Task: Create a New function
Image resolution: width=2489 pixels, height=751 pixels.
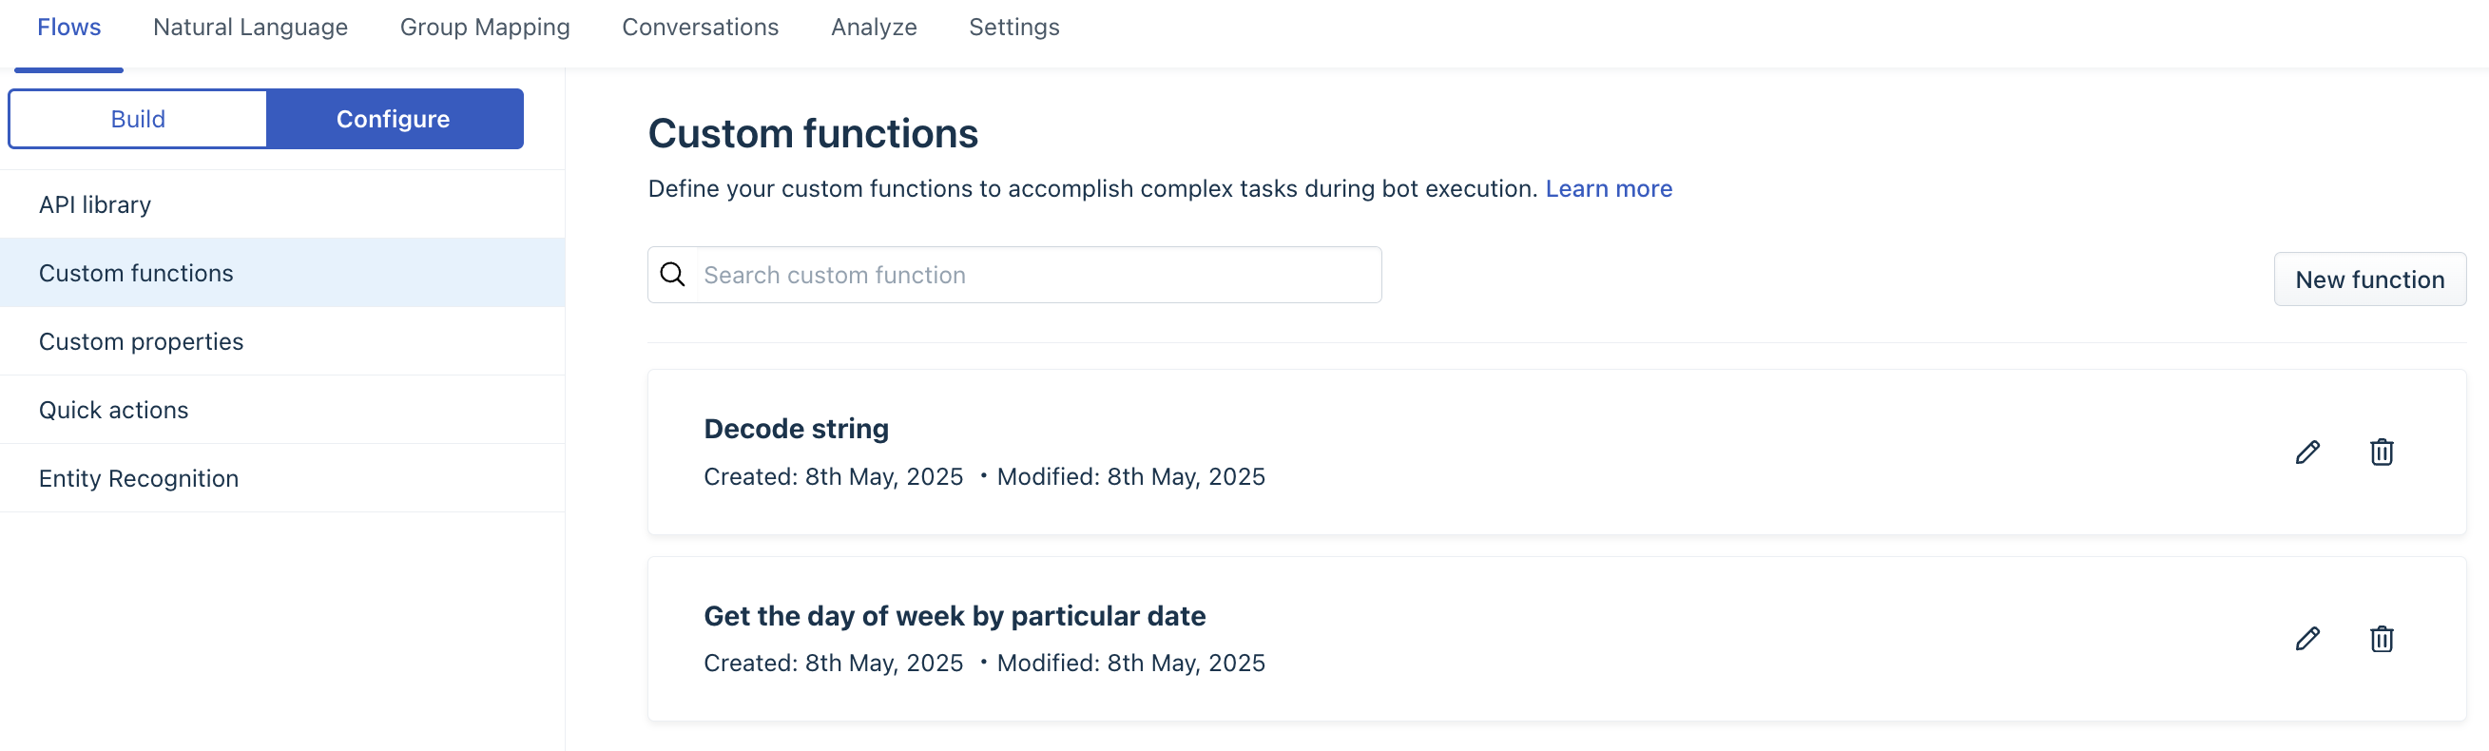Action: 2369,279
